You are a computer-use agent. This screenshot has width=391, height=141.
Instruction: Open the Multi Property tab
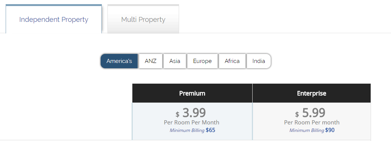pos(143,19)
